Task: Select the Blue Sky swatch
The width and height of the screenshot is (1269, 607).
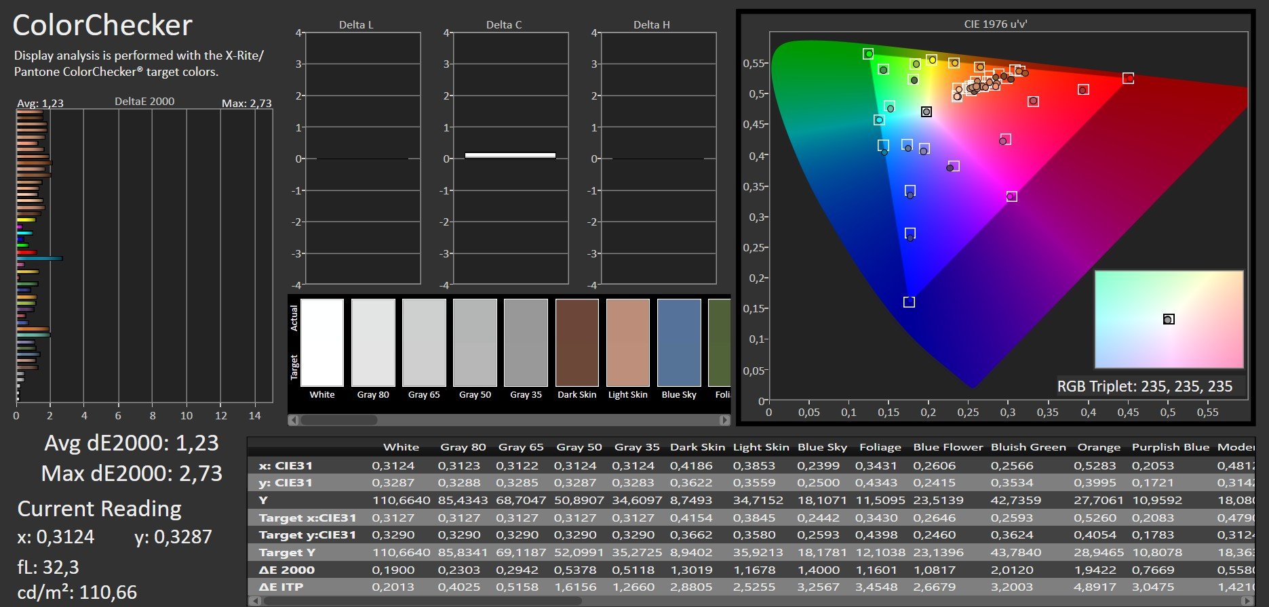Action: (678, 343)
